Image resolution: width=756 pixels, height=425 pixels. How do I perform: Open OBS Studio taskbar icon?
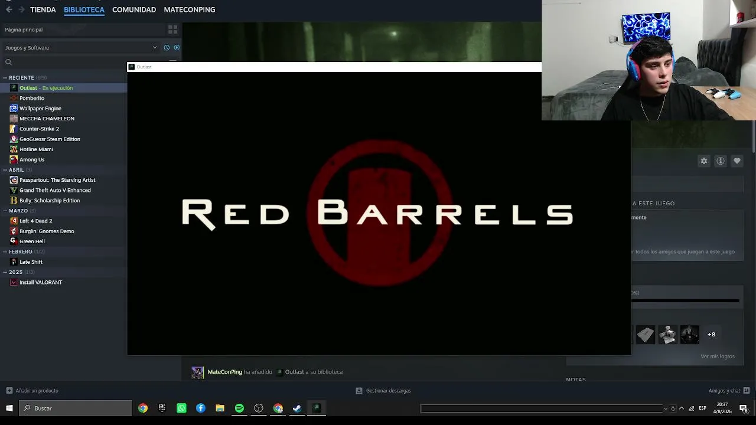[x=259, y=408]
